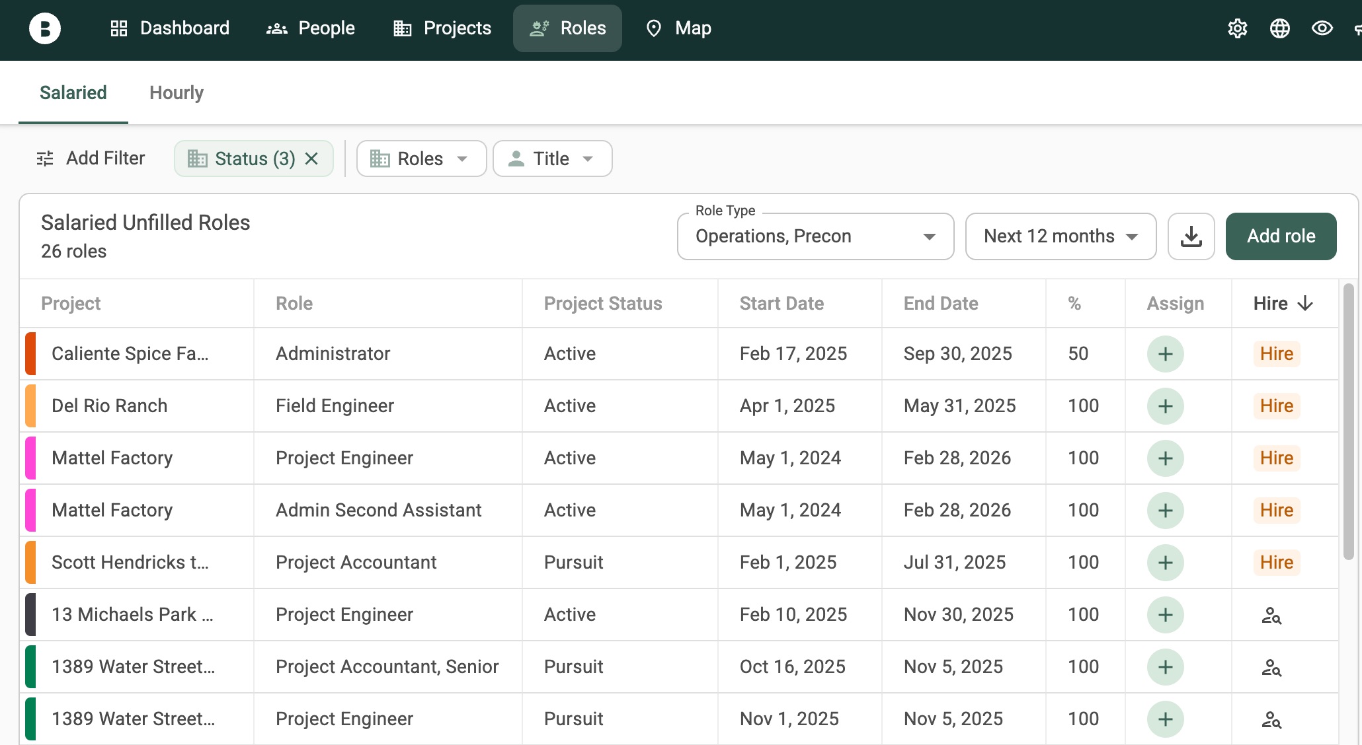The width and height of the screenshot is (1362, 745).
Task: Remove the Status filter with X
Action: (x=311, y=159)
